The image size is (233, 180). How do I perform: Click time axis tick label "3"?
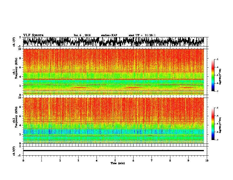[x=78, y=161]
